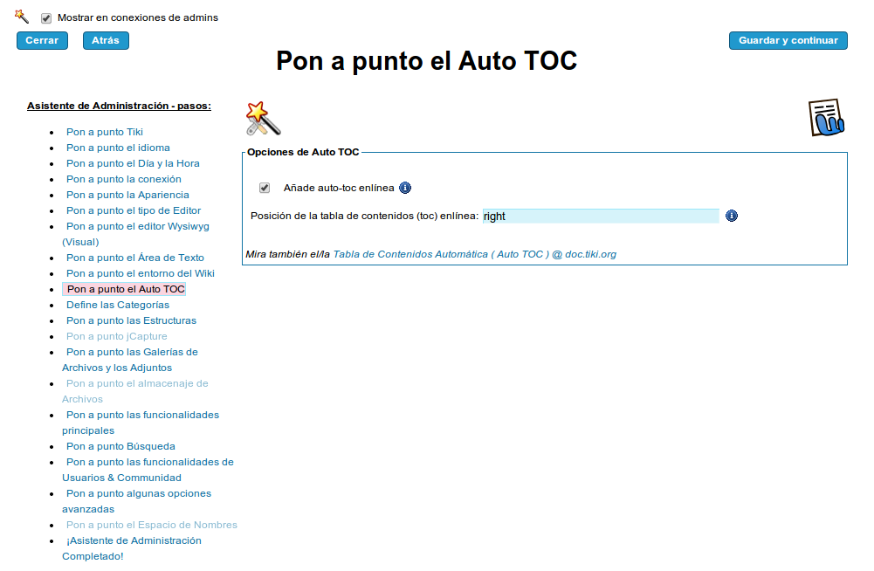Click the Auto TOC document icon

pos(825,118)
